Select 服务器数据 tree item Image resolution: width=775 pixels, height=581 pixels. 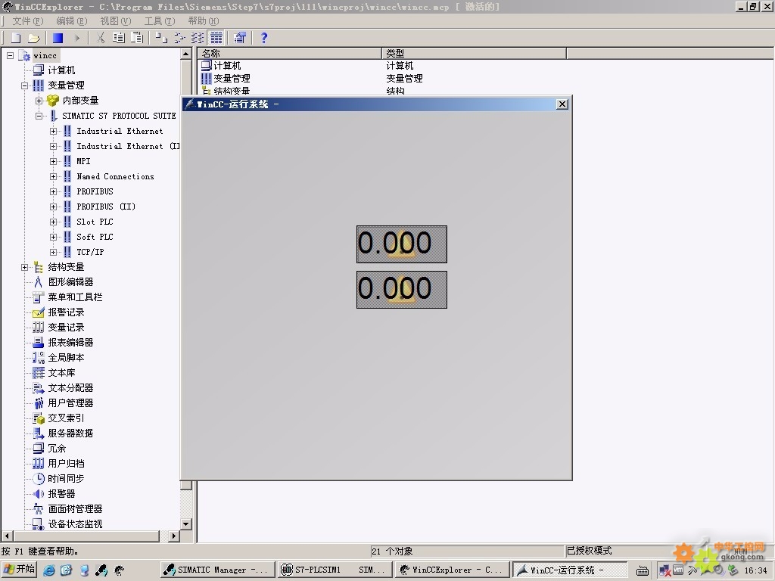point(70,433)
